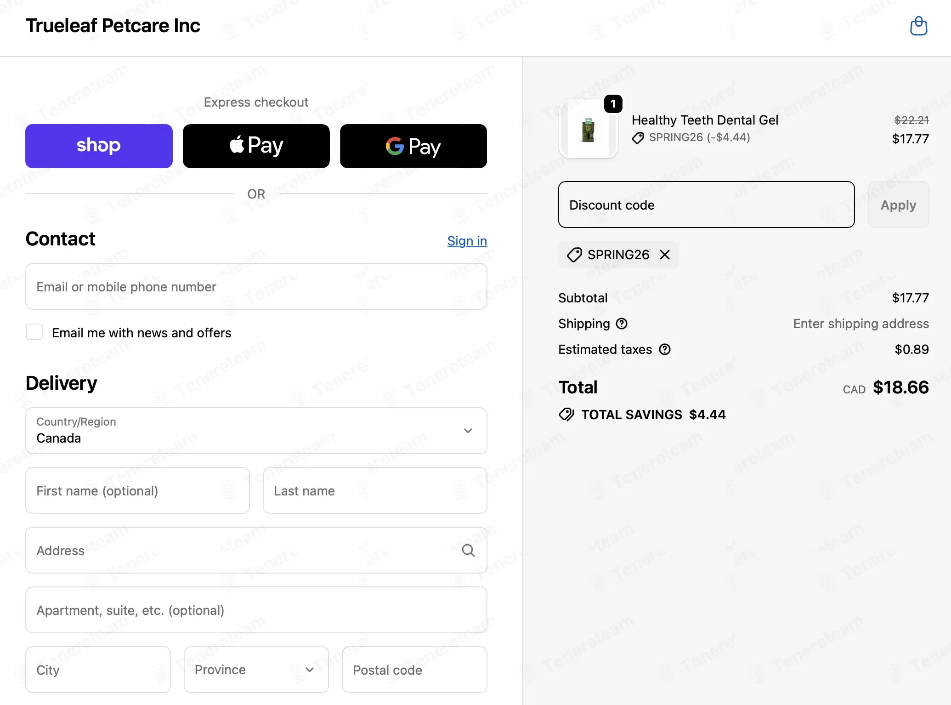Expand the Province dropdown
The image size is (951, 705).
click(x=256, y=670)
